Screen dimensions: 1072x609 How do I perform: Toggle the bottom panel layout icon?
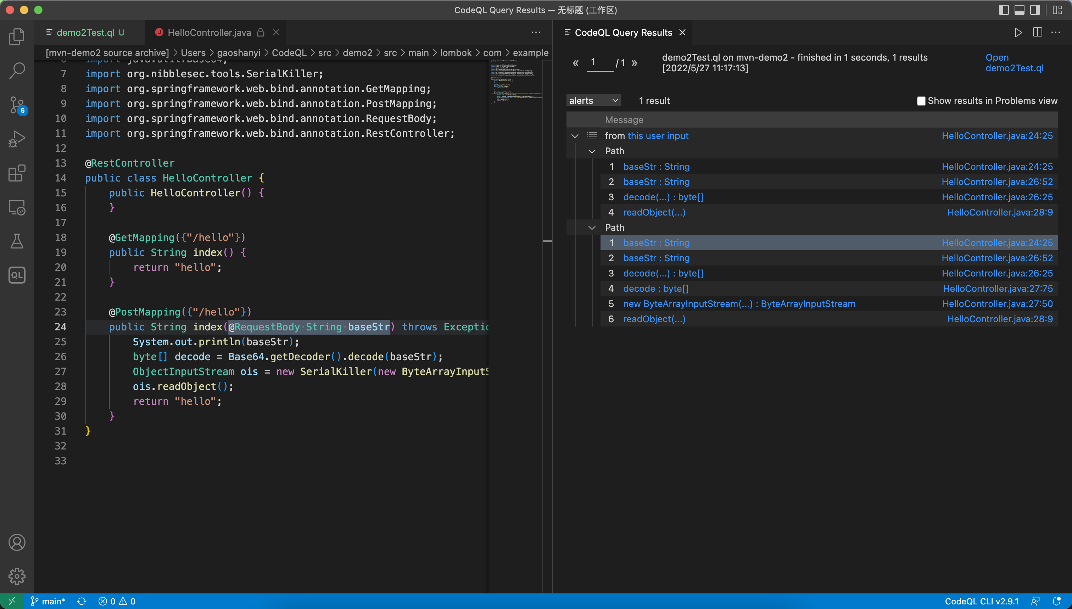tap(1019, 10)
